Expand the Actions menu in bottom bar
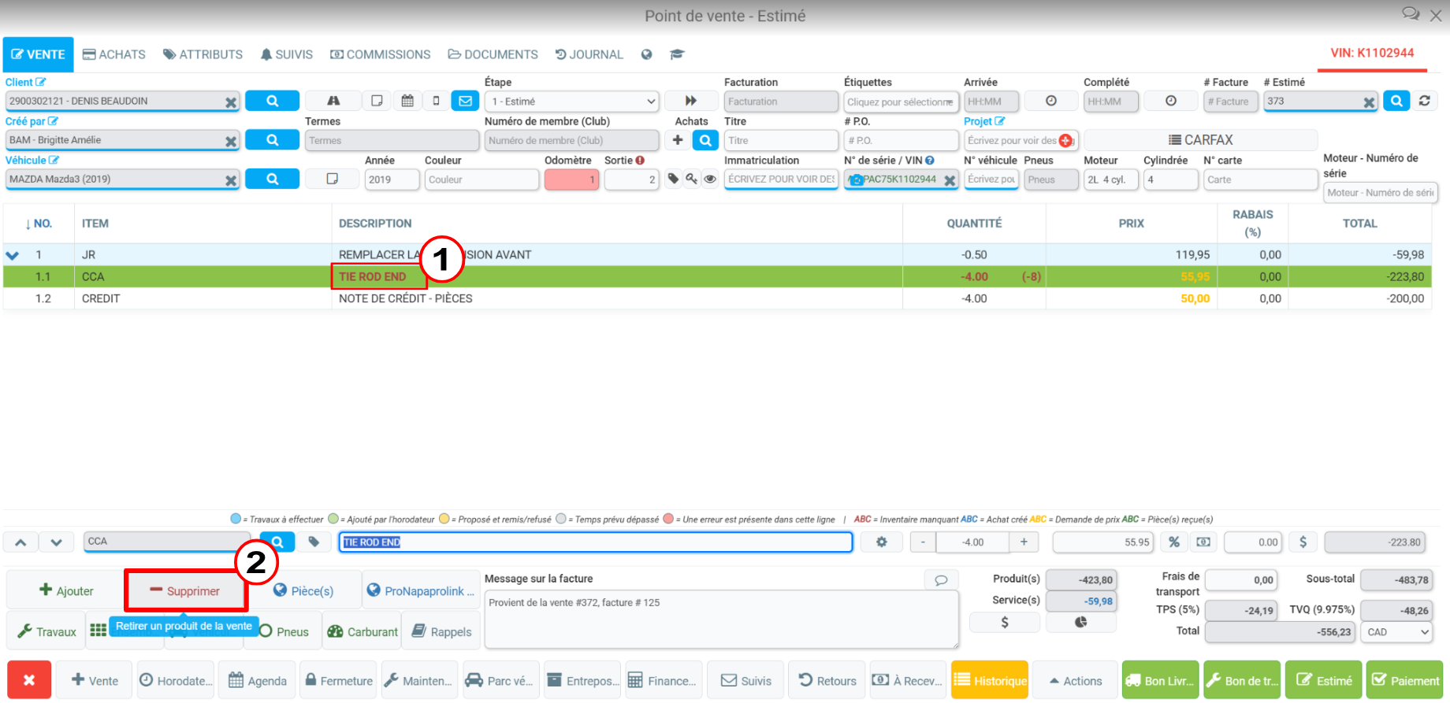1450x703 pixels. 1075,680
